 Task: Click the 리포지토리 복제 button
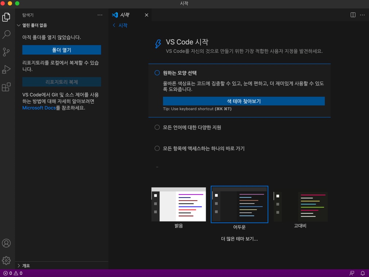[x=62, y=82]
